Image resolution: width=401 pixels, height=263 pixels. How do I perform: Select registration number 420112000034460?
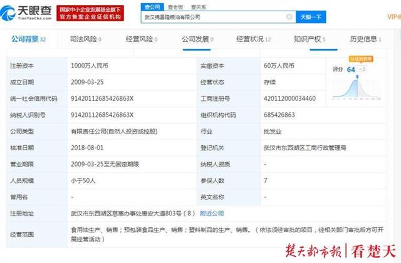click(x=289, y=99)
